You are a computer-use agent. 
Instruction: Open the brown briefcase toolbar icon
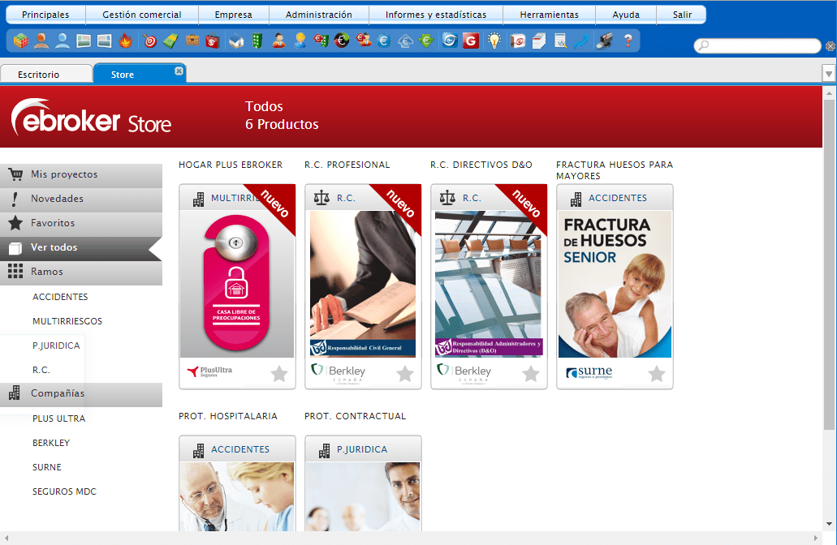[192, 41]
